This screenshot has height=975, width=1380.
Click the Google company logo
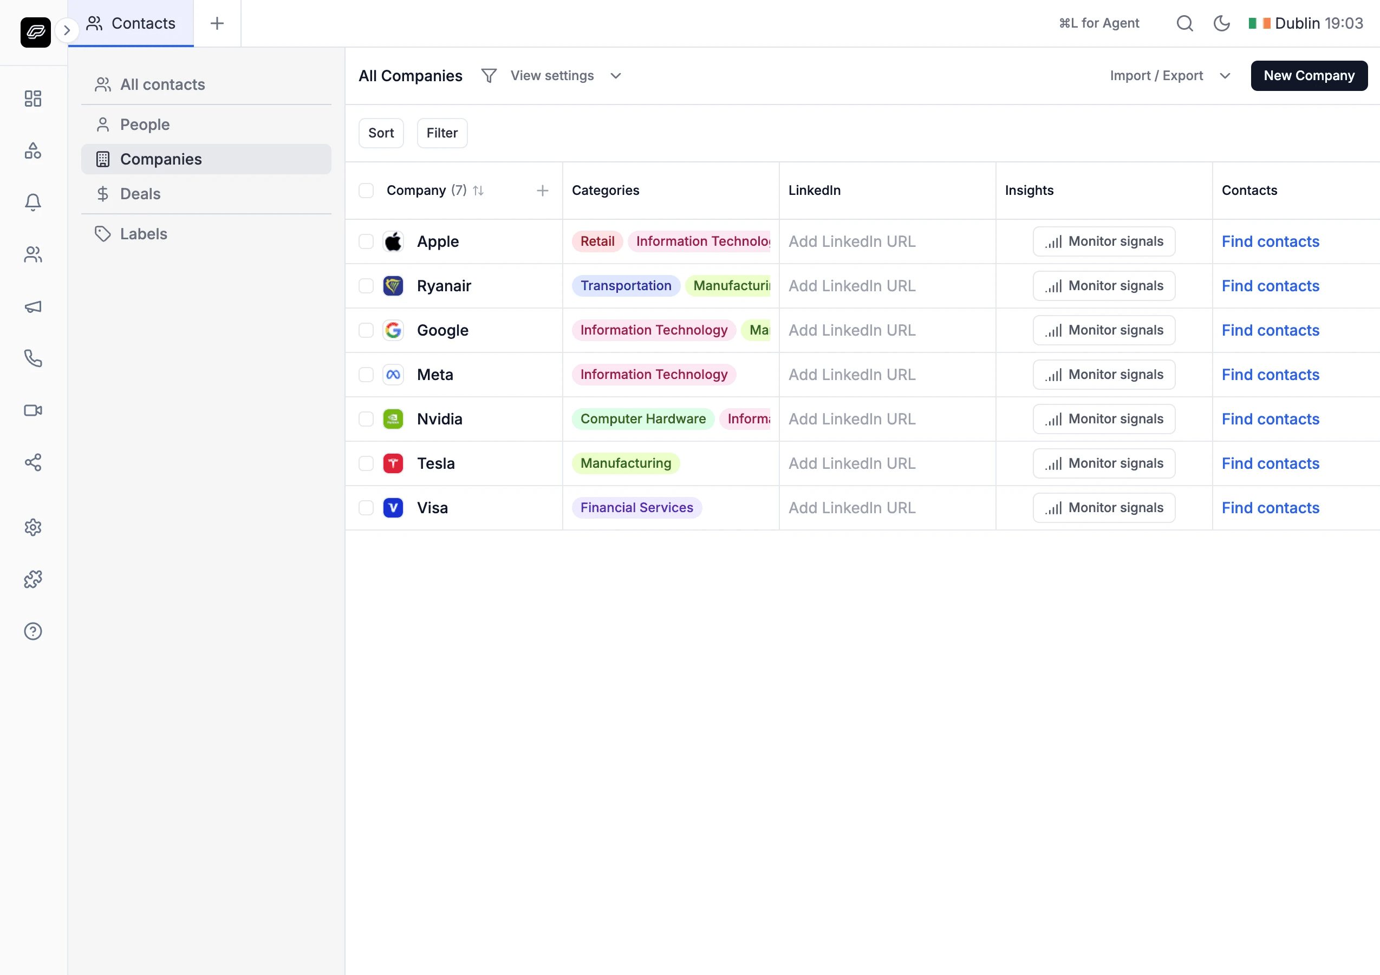coord(393,330)
